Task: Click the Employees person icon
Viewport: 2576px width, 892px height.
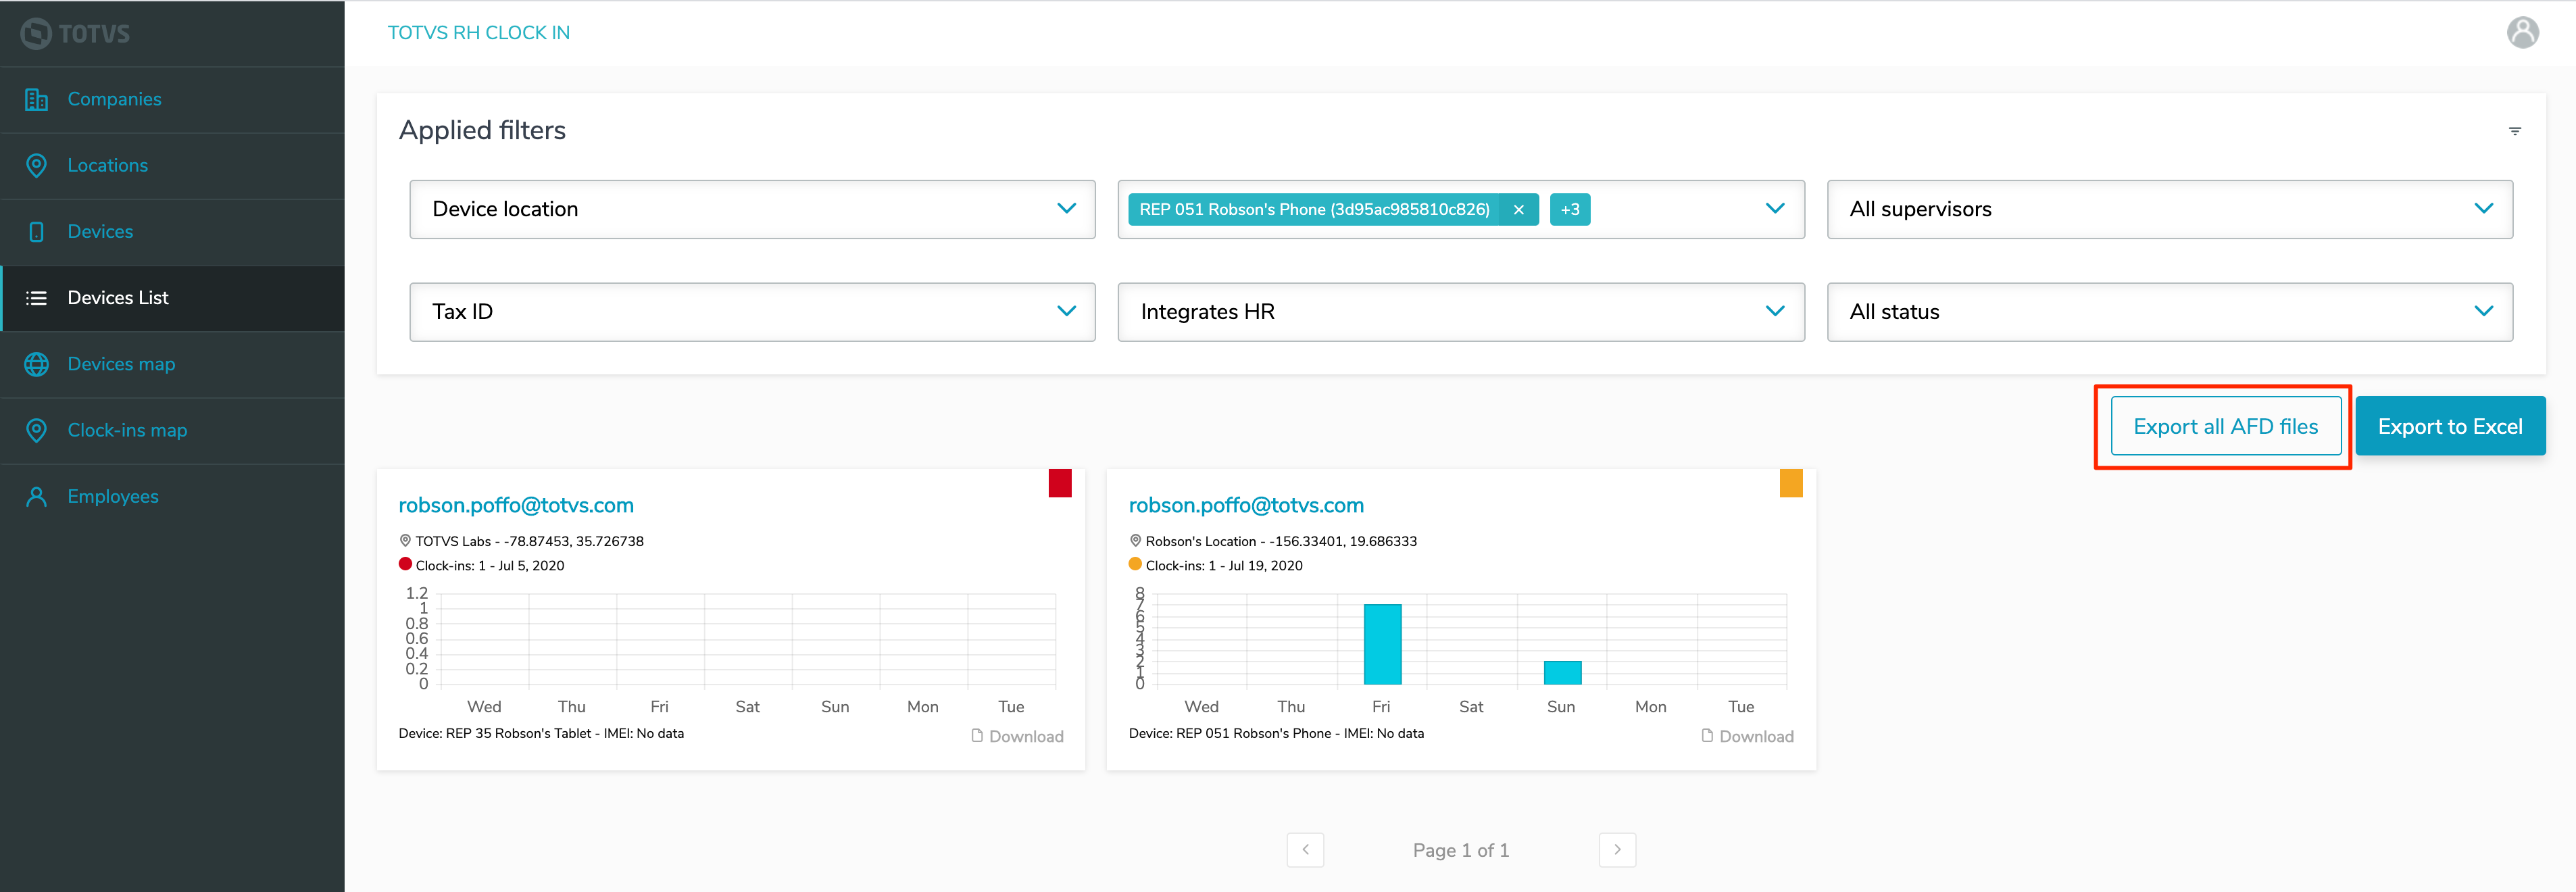Action: point(36,496)
